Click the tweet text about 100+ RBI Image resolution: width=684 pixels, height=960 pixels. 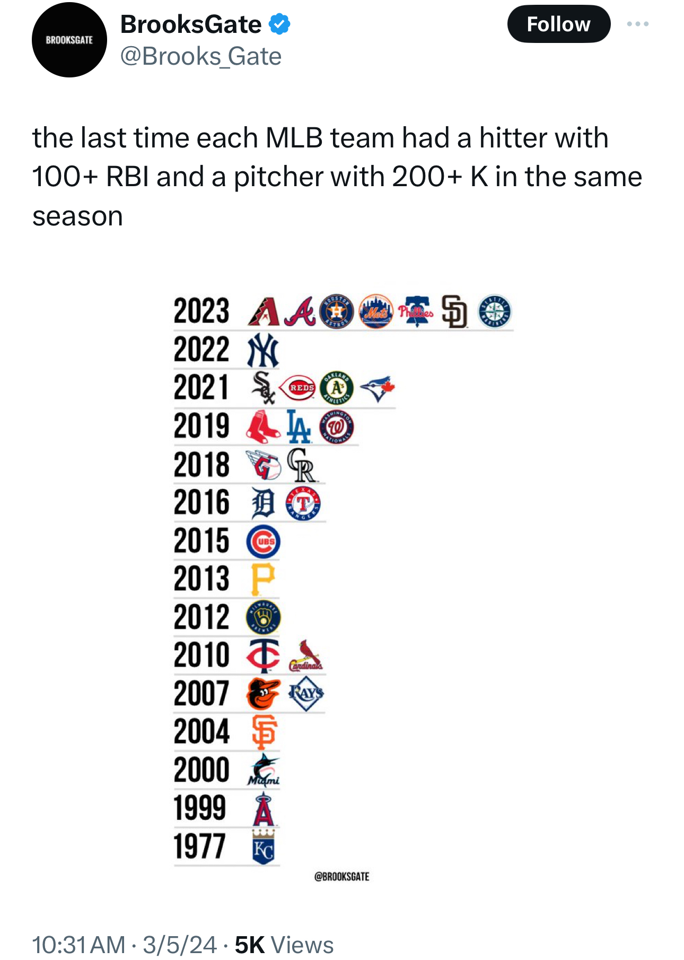click(337, 177)
